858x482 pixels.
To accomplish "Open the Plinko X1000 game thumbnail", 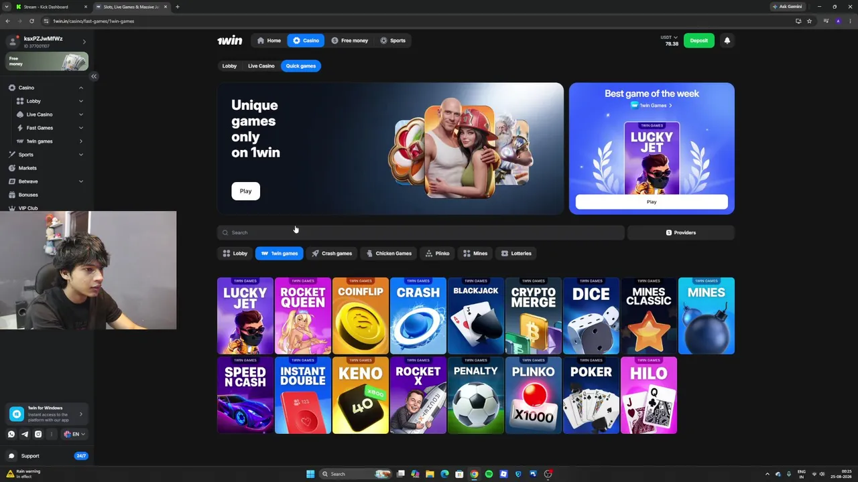I will click(x=534, y=396).
